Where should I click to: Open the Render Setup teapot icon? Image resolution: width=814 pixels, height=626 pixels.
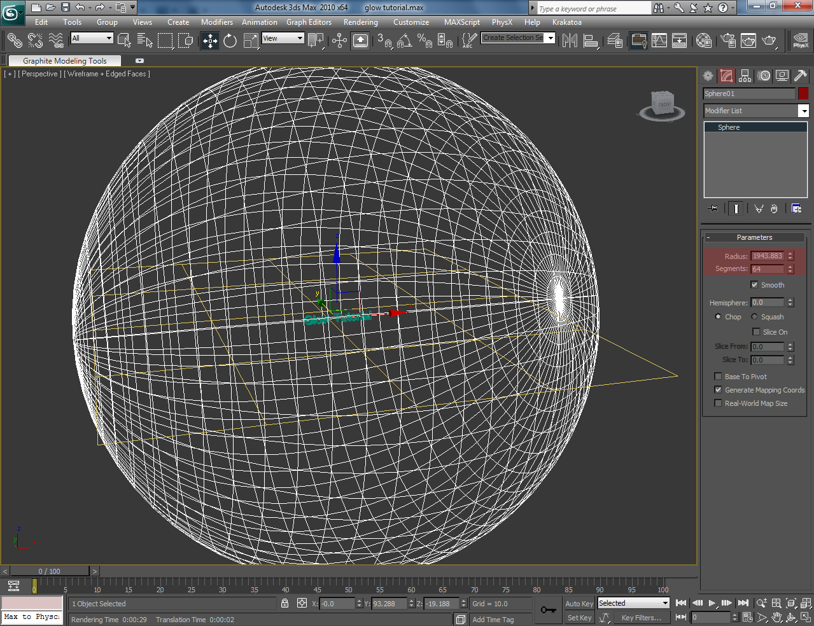coord(728,41)
